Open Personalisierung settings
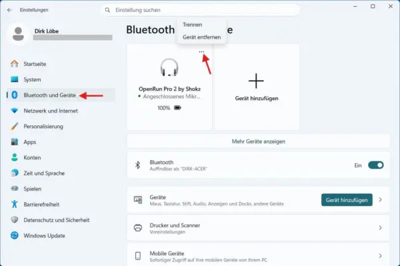400x266 pixels. 43,127
